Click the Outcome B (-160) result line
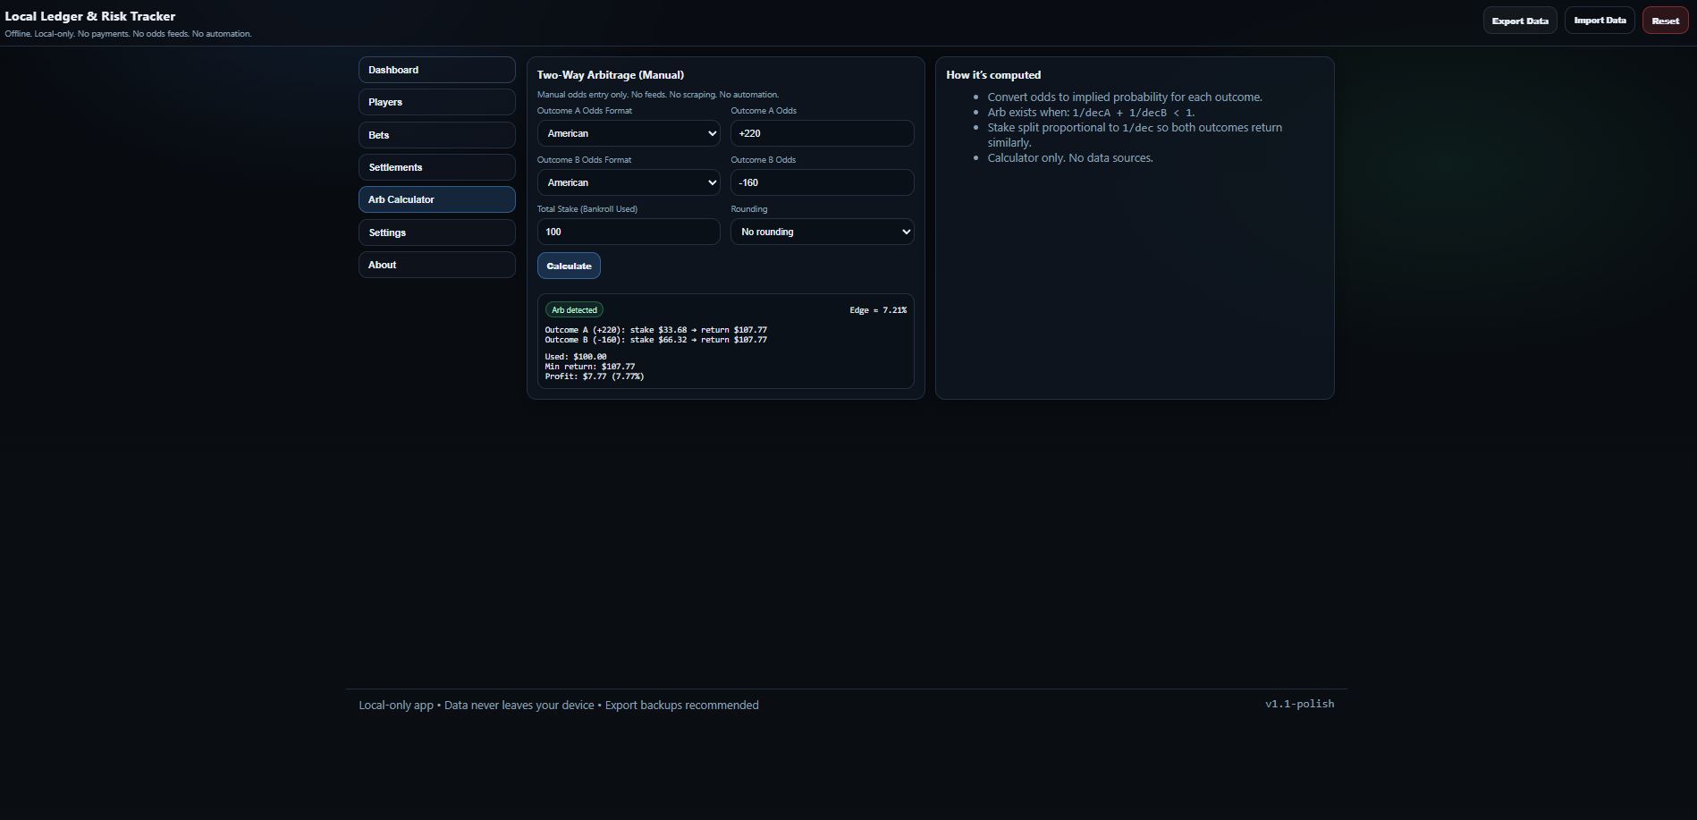 (656, 340)
